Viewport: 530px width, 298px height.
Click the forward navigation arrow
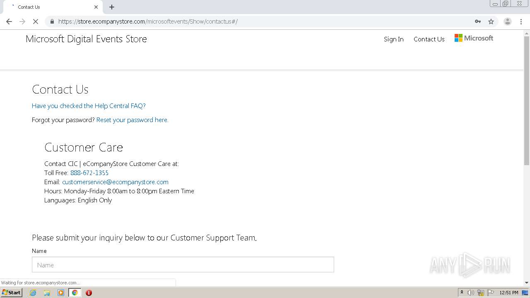click(22, 22)
